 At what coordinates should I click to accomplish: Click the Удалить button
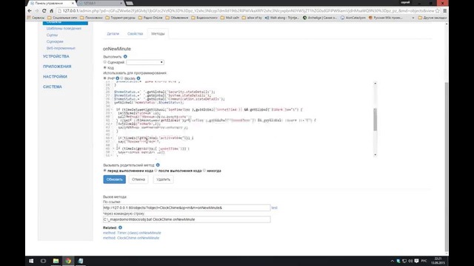(163, 180)
